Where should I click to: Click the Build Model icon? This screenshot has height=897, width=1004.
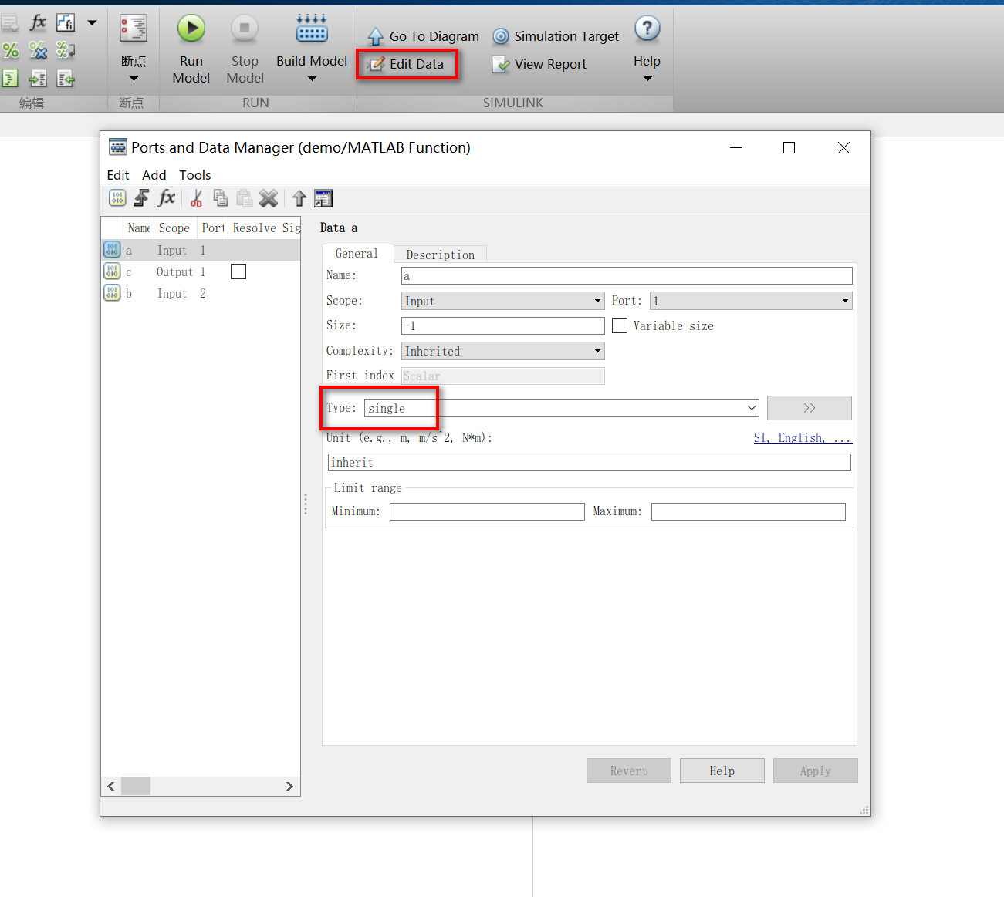point(312,29)
